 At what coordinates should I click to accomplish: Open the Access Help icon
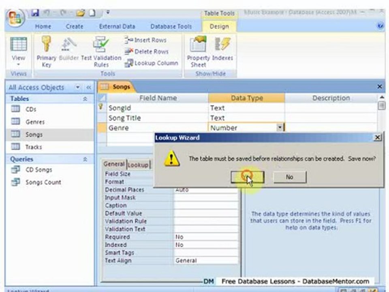(380, 26)
